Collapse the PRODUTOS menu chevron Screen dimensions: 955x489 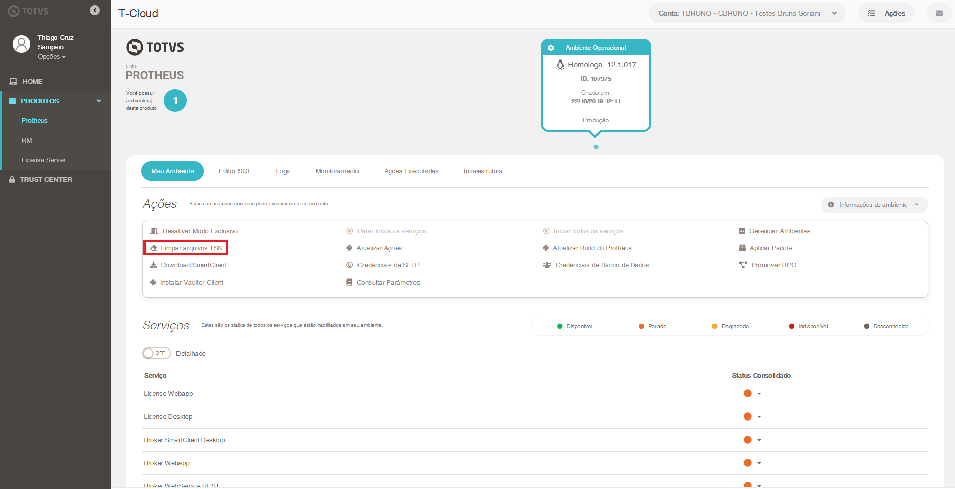[x=99, y=101]
